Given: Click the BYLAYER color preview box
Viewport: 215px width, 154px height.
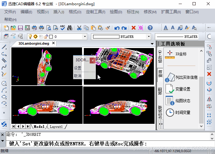Looking at the screenshot, I should click(x=106, y=37).
